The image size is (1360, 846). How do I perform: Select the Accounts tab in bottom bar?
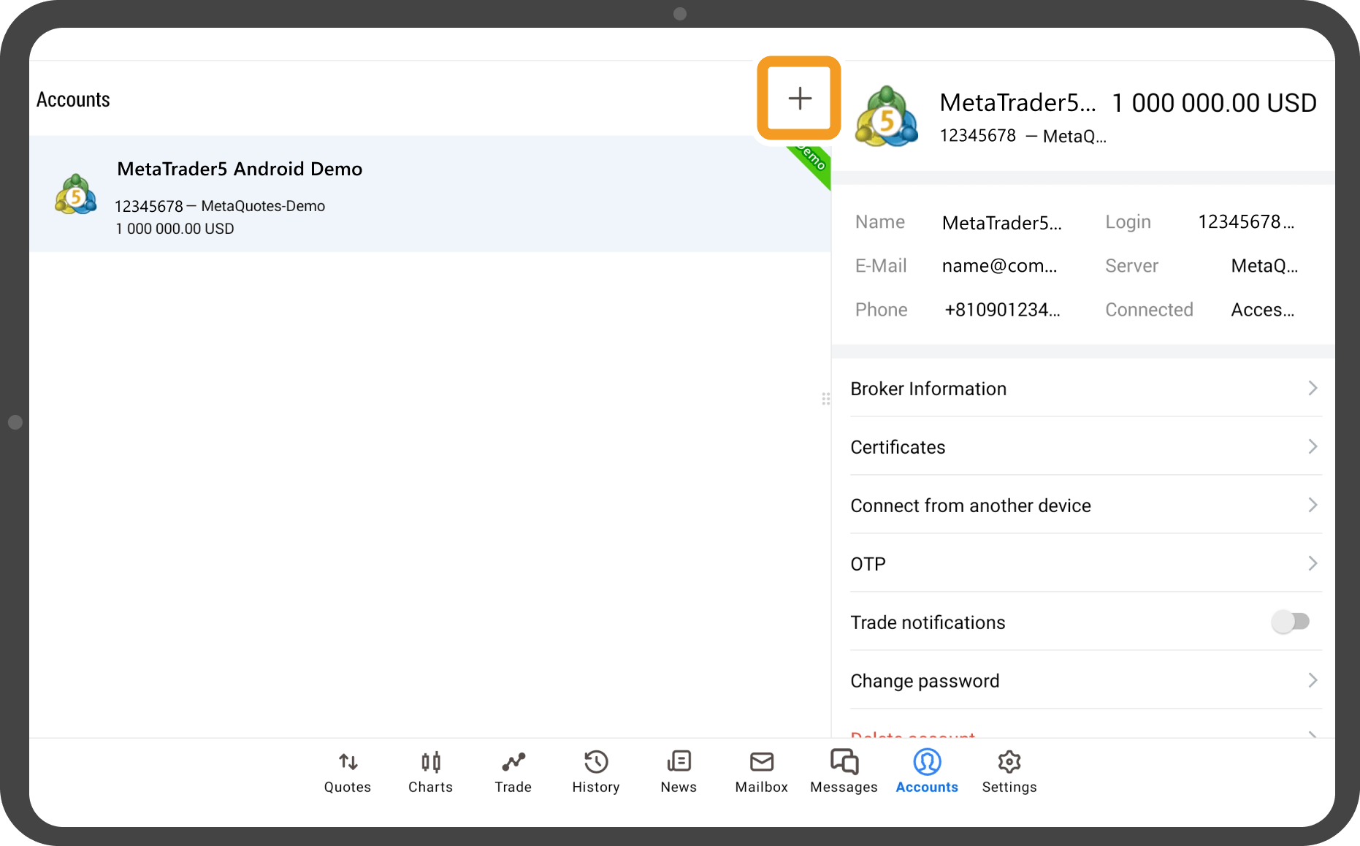[x=926, y=771]
